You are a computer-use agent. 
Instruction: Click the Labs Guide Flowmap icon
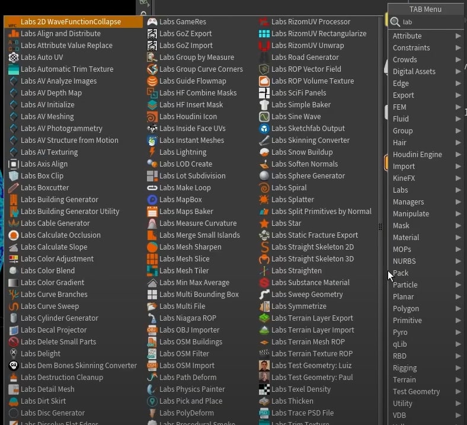click(152, 81)
